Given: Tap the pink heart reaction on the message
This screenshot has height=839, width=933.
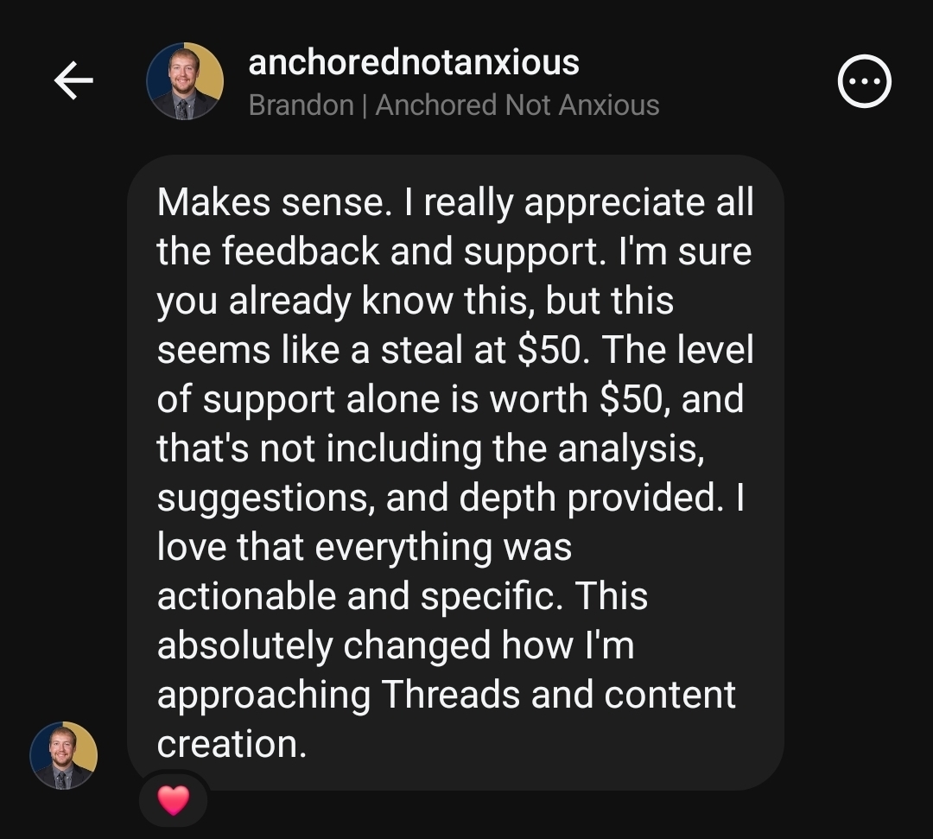Looking at the screenshot, I should tap(173, 800).
